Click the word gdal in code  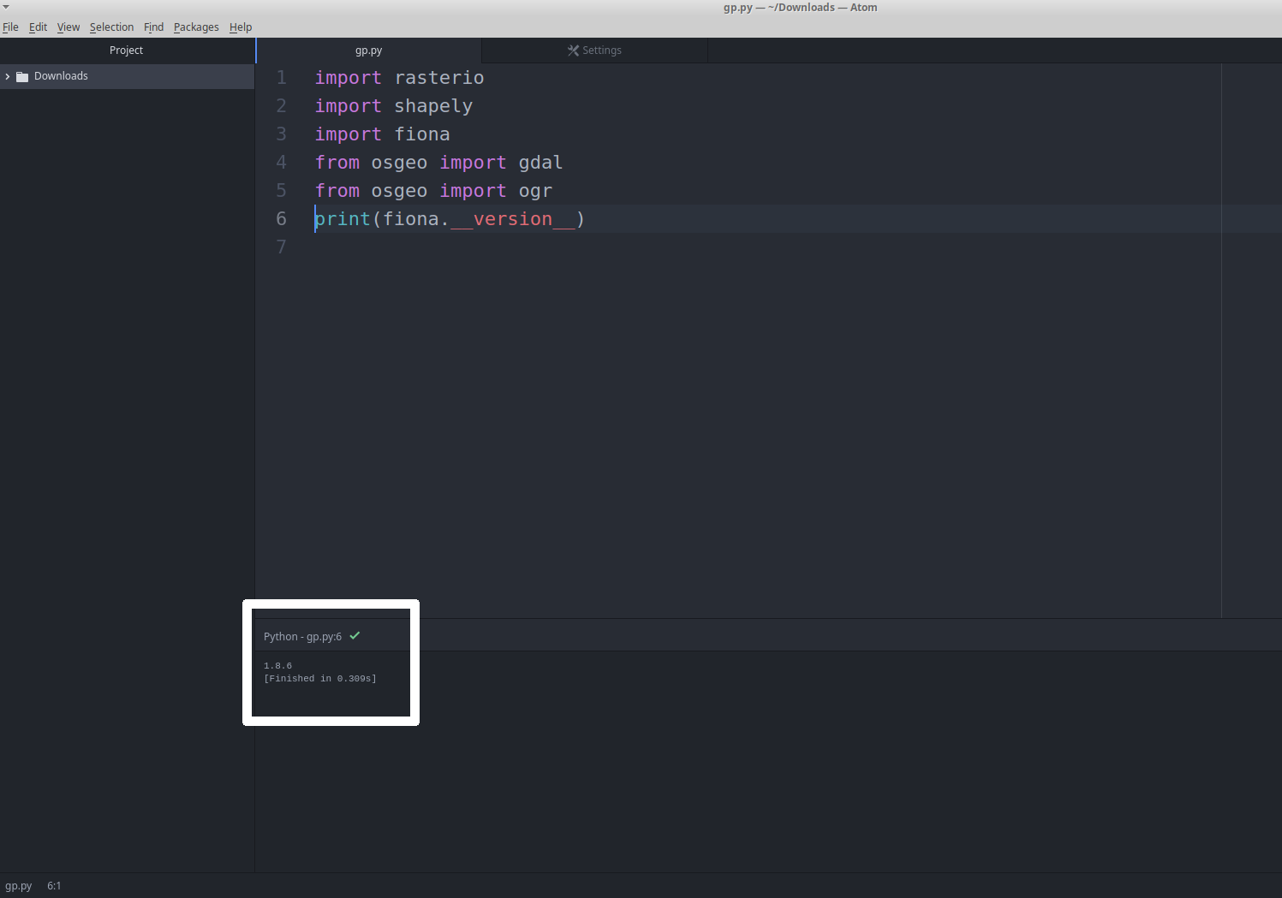[x=540, y=163]
